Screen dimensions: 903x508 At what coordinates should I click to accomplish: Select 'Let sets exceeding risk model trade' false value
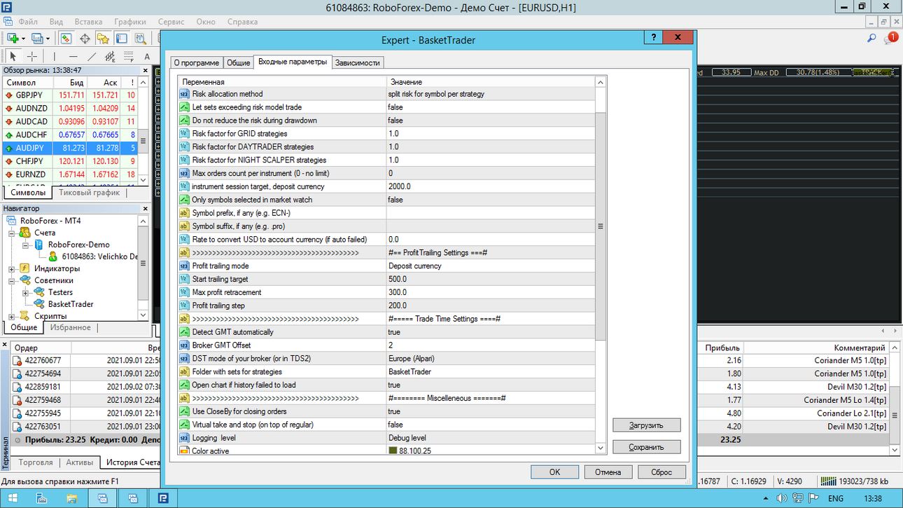pos(490,107)
